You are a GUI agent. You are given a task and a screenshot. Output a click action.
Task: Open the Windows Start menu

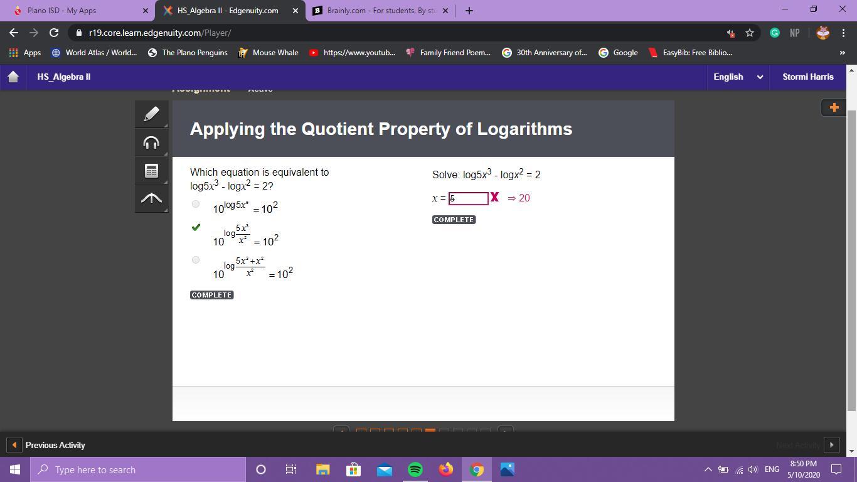(x=15, y=469)
